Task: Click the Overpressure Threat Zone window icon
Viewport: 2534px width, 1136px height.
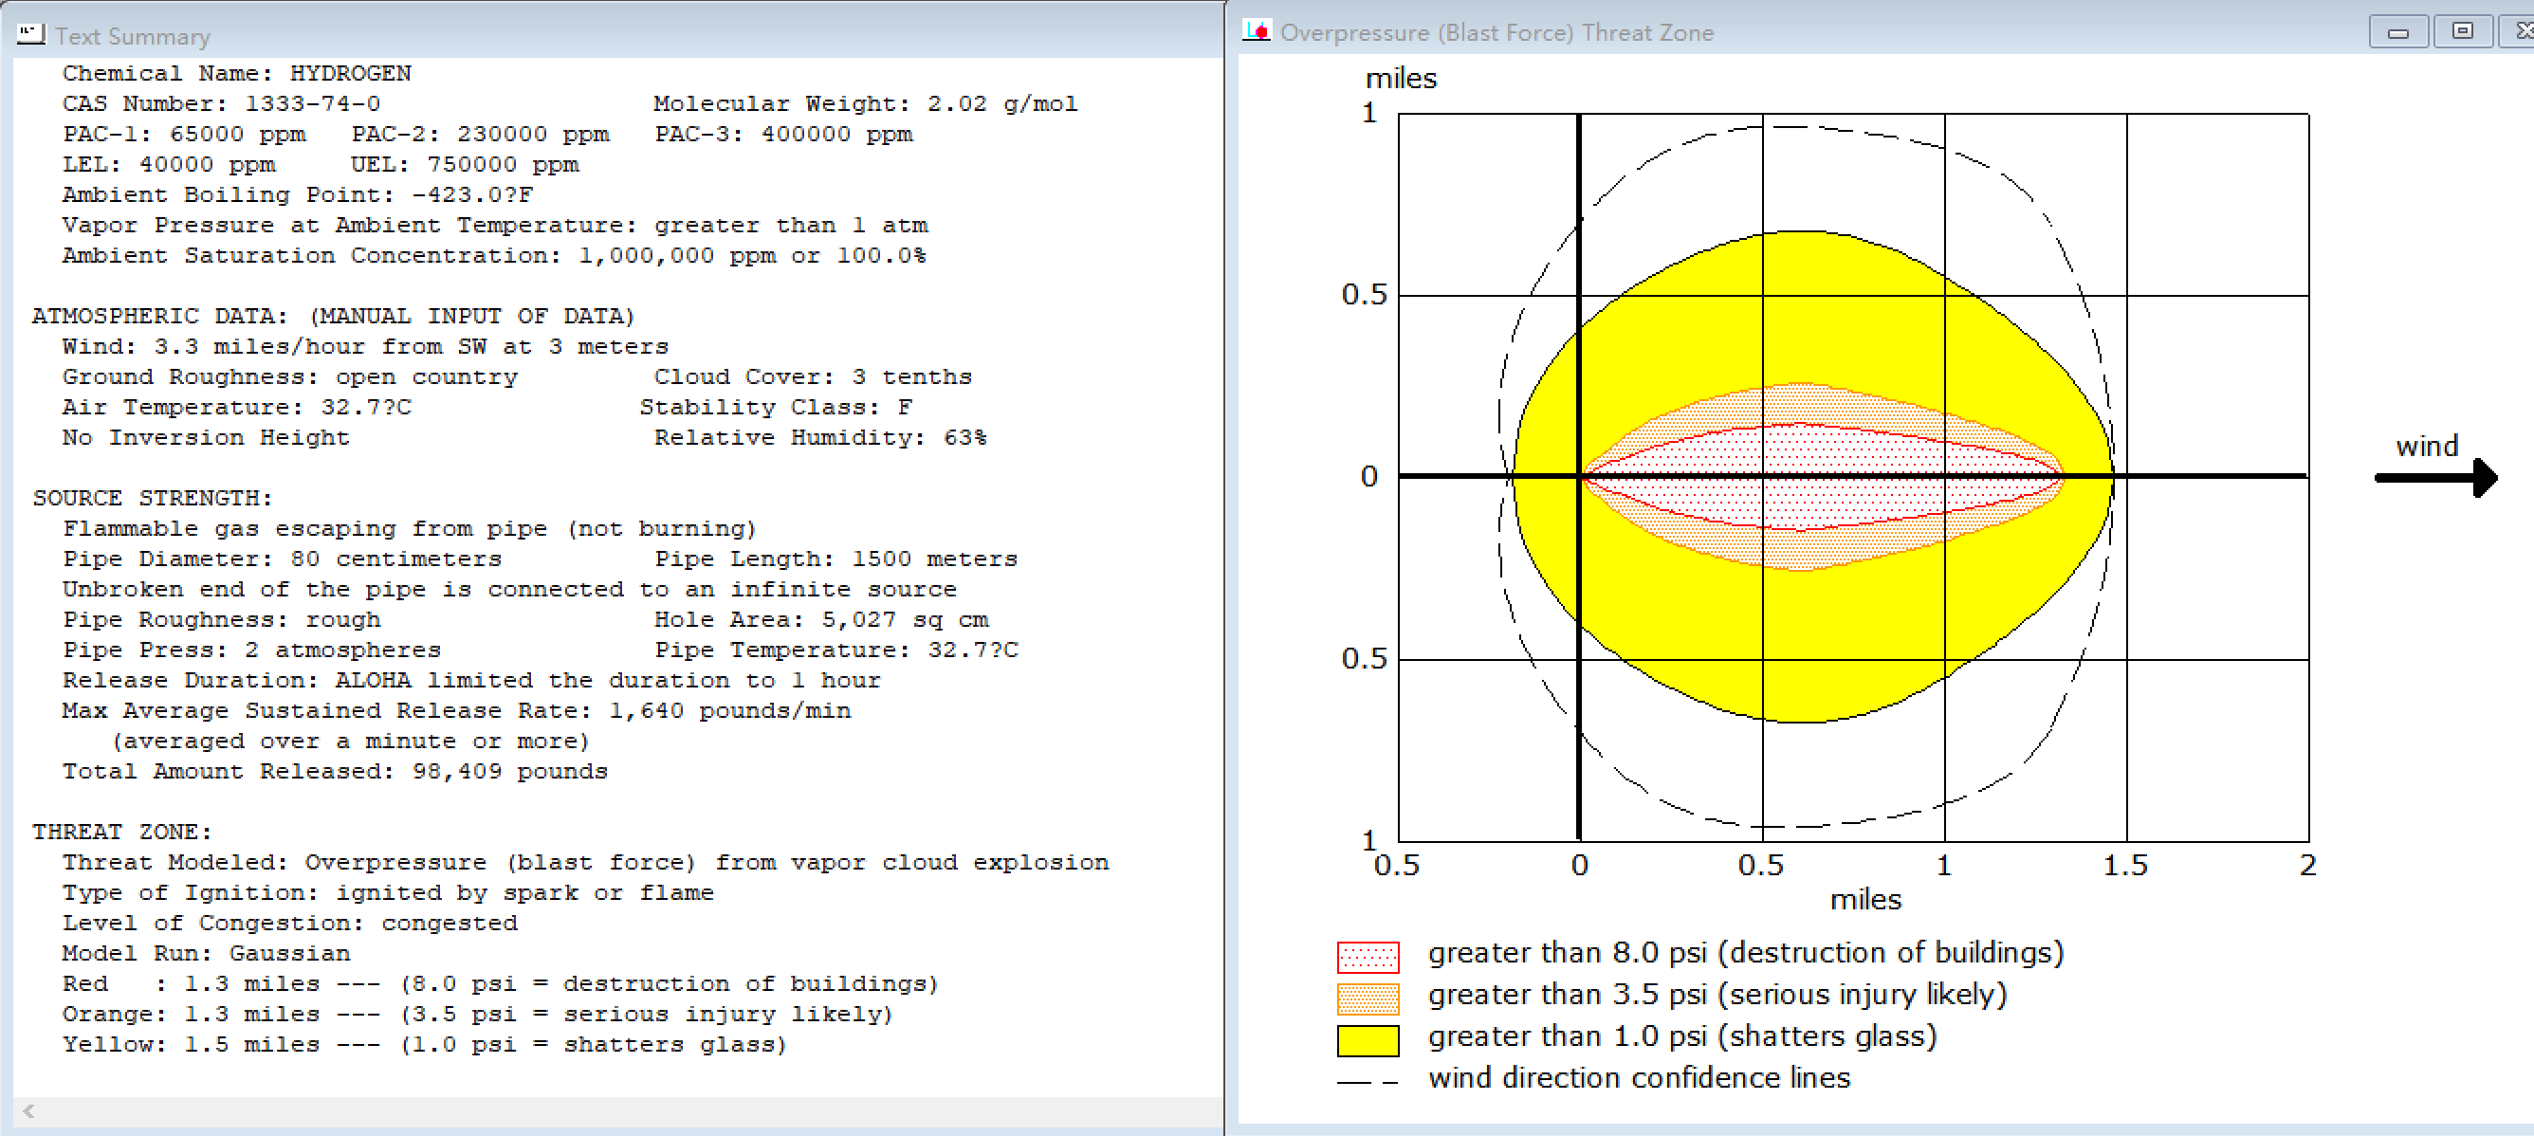Action: (x=1257, y=31)
